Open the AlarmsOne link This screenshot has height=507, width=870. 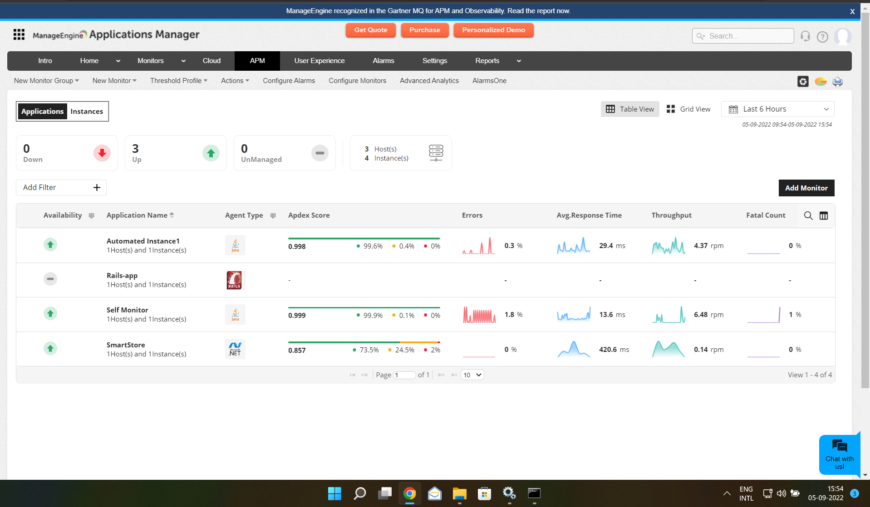click(489, 81)
